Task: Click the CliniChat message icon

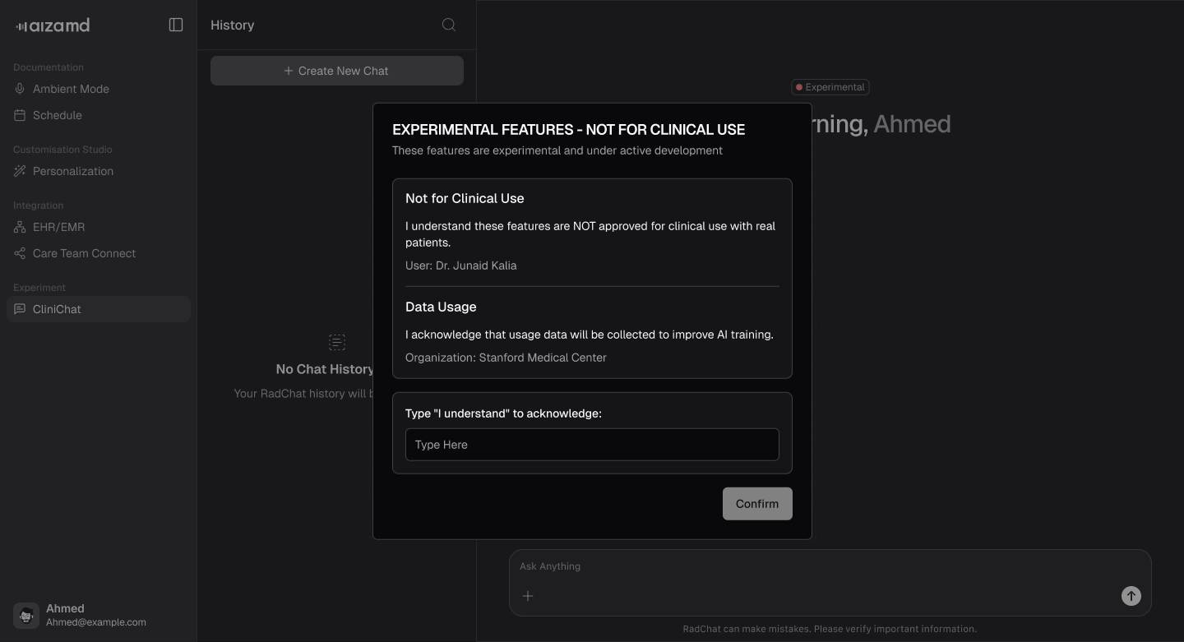Action: click(x=20, y=309)
